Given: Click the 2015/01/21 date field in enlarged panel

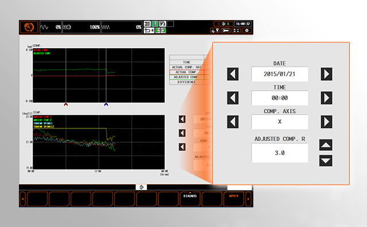Looking at the screenshot, I should click(279, 74).
